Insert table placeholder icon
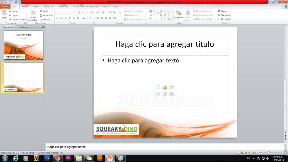The image size is (288, 162). (x=158, y=87)
